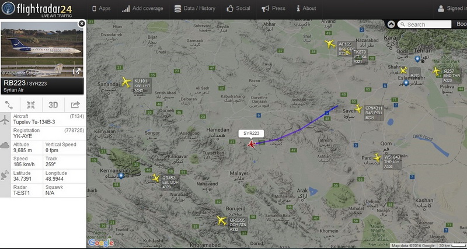Open the aircraft photo in a new window
467x249 pixels.
(77, 71)
